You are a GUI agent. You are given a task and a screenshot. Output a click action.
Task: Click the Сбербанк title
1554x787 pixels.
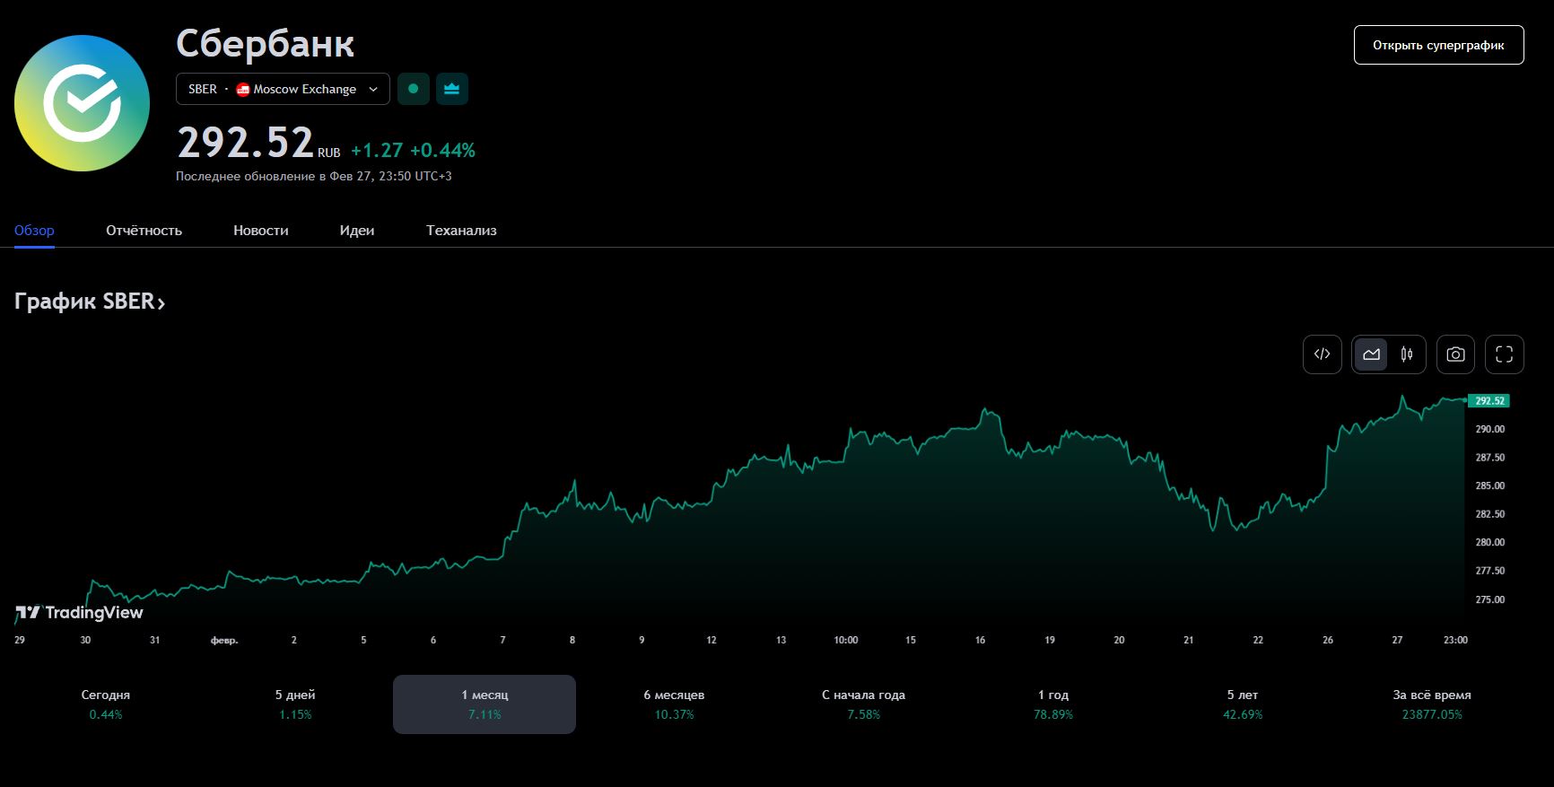click(265, 43)
